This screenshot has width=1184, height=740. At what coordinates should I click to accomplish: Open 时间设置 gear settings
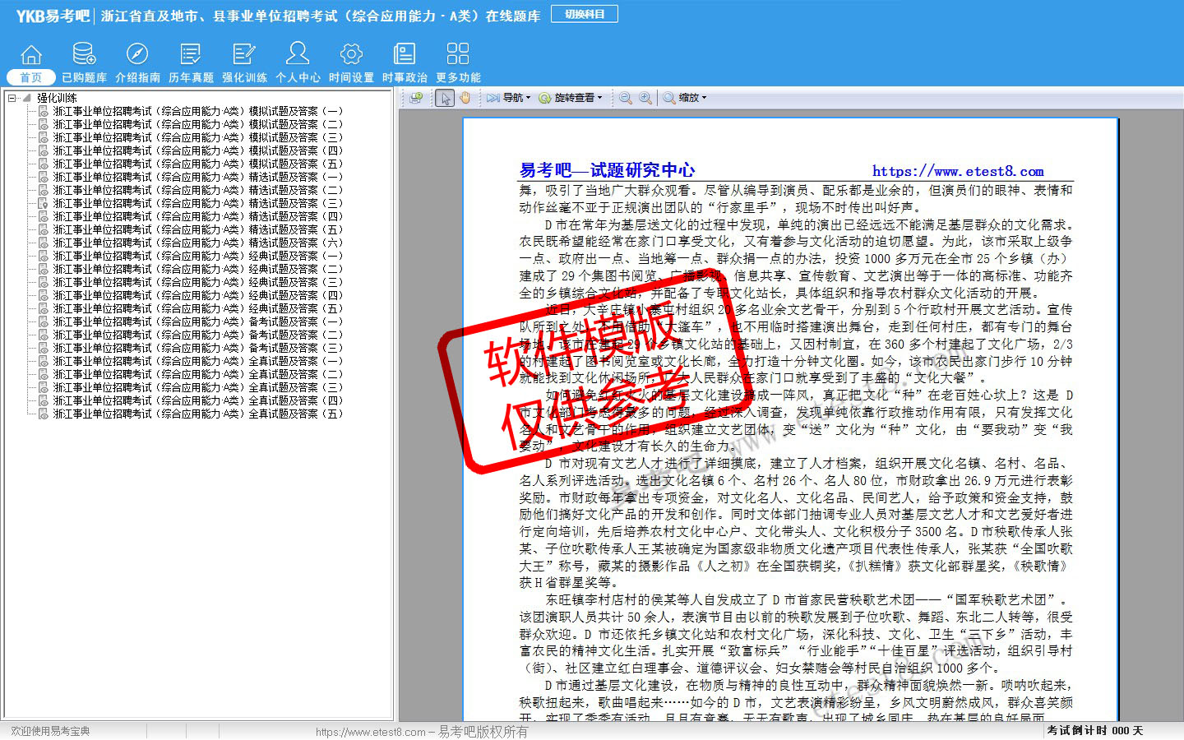pyautogui.click(x=351, y=62)
